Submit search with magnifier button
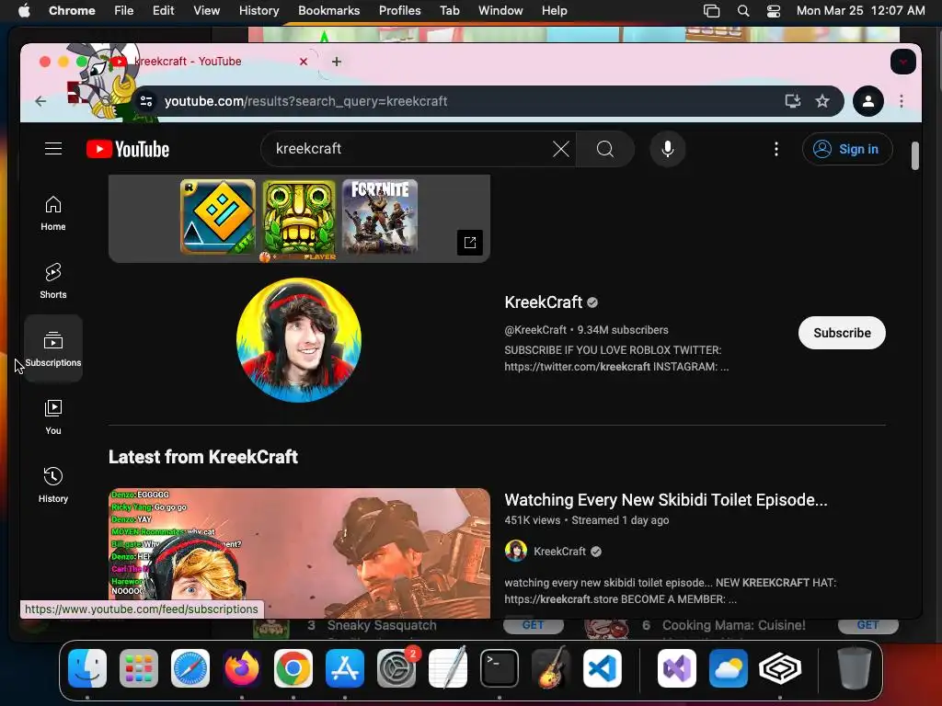 point(605,149)
